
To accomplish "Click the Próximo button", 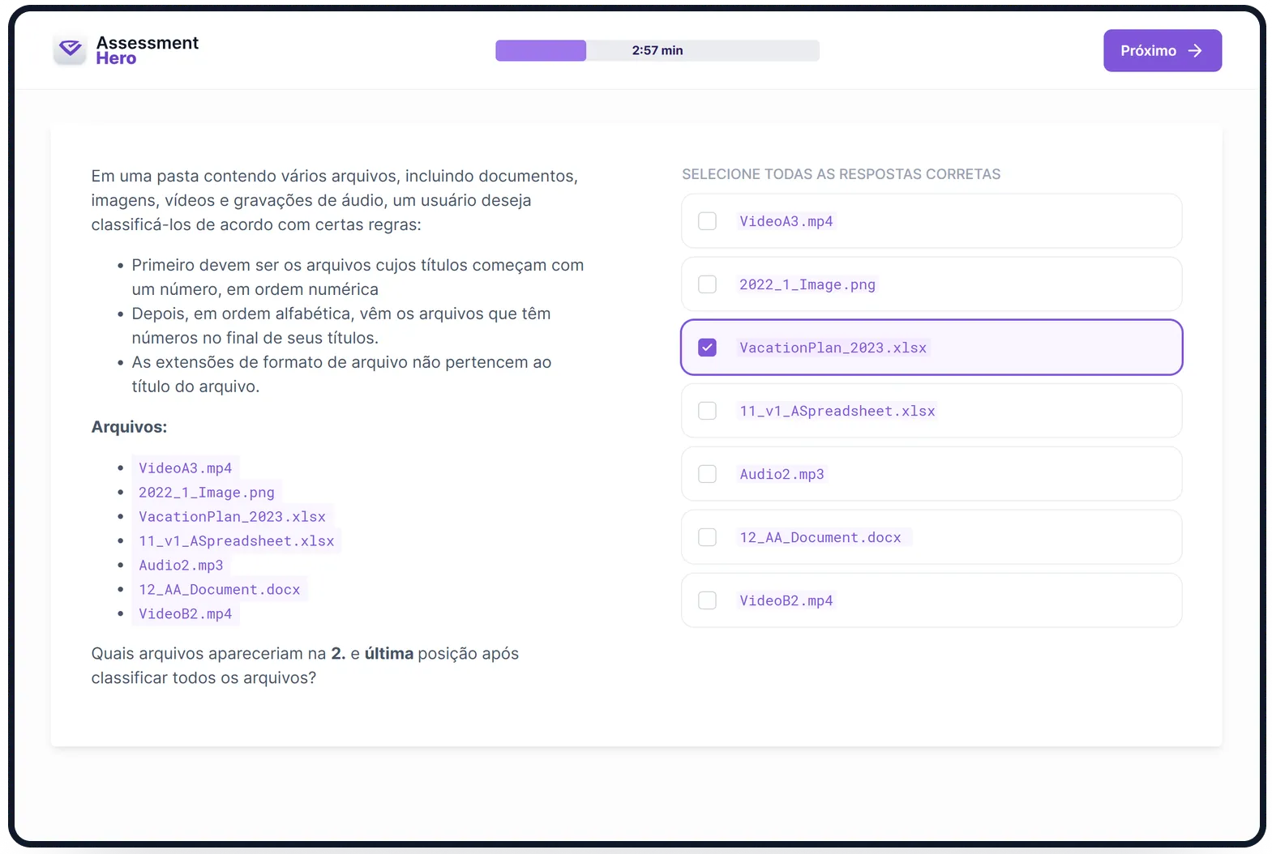I will [1163, 51].
